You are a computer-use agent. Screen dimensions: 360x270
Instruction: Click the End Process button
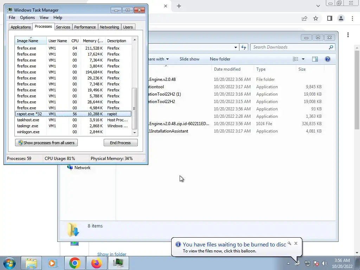(121, 143)
